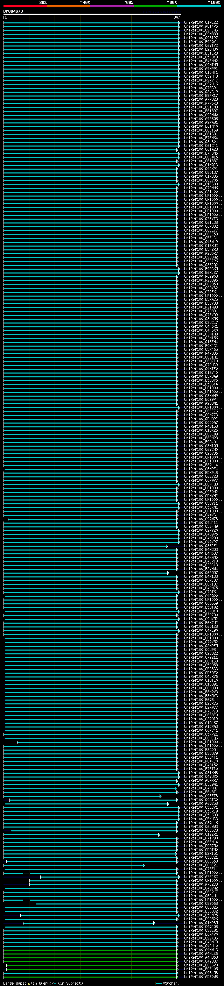
Task: Select the UniRef100_A7AT61 label
Action: 201,592
